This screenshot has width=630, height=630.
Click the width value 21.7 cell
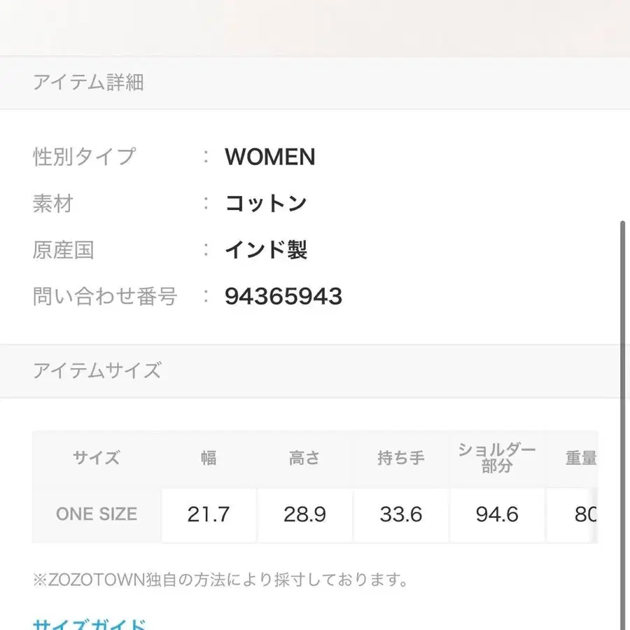[x=208, y=514]
